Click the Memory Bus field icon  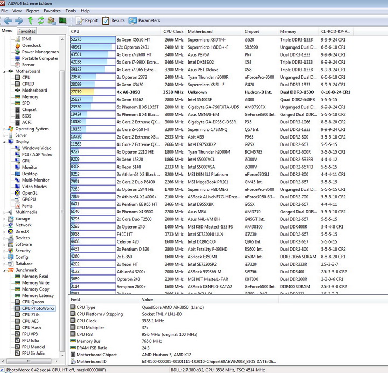click(x=73, y=341)
